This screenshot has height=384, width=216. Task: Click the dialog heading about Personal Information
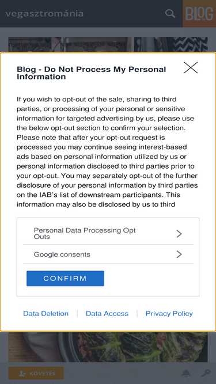click(x=92, y=73)
